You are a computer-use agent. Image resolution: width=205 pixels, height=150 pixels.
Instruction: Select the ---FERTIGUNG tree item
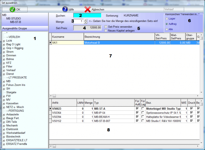coord(15,111)
